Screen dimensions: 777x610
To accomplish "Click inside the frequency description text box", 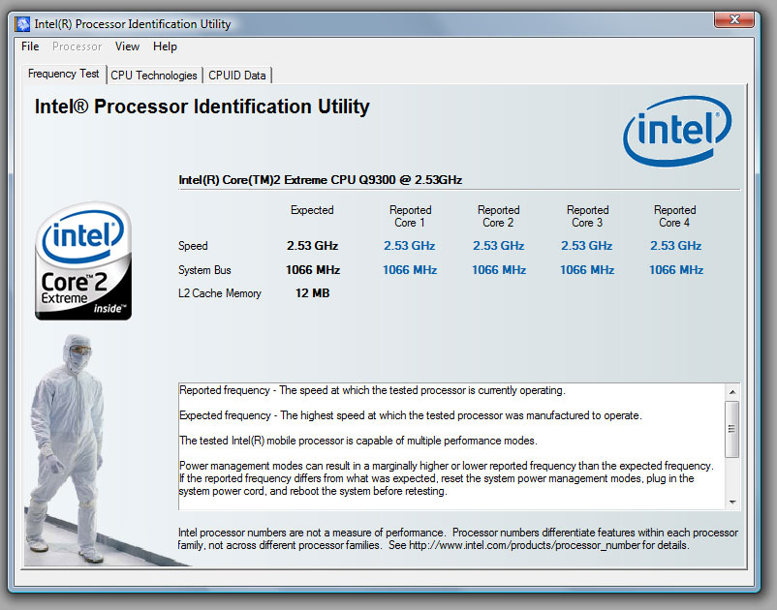I will pos(451,446).
